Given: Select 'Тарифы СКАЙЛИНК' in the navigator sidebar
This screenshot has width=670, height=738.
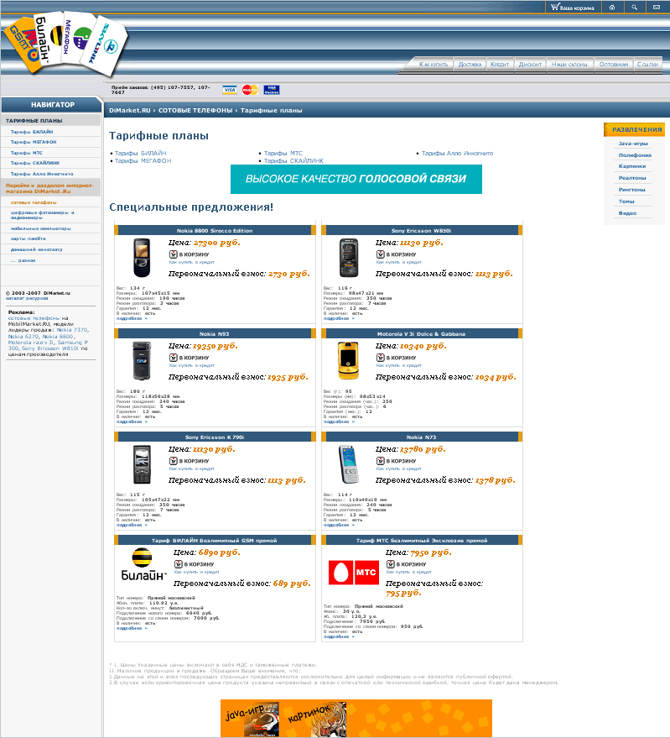Looking at the screenshot, I should point(34,163).
